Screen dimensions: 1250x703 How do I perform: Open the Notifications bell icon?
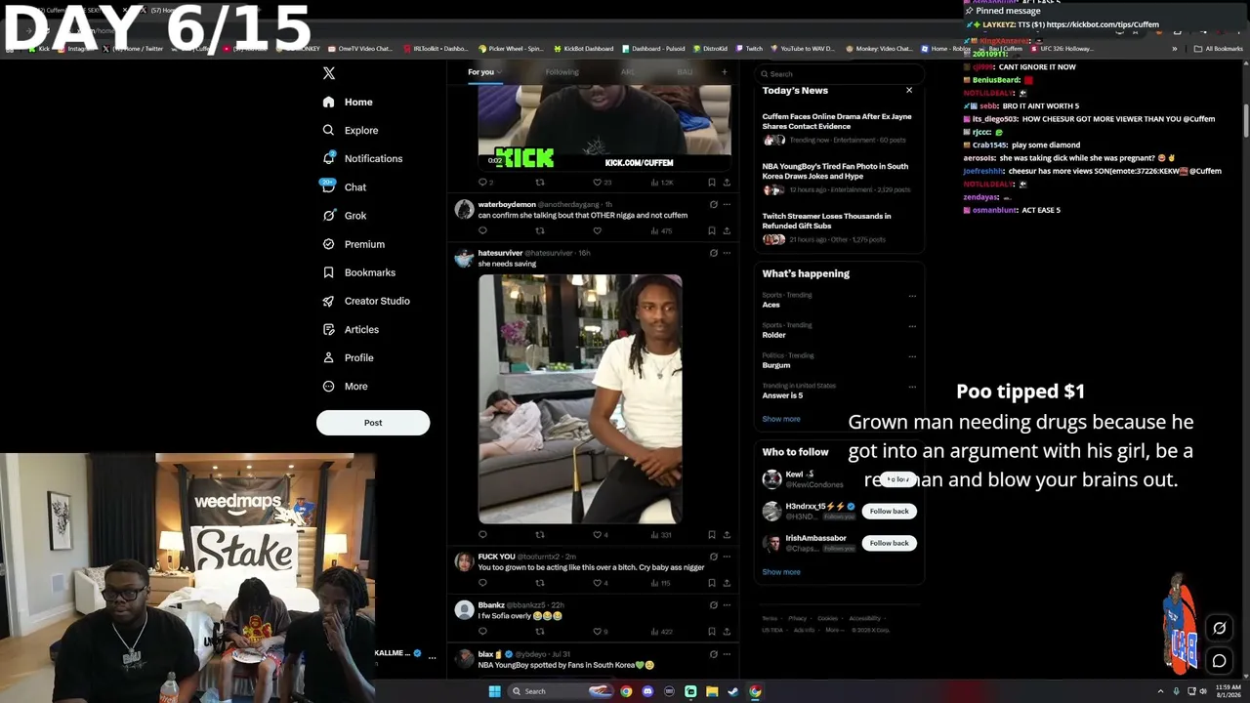(329, 158)
